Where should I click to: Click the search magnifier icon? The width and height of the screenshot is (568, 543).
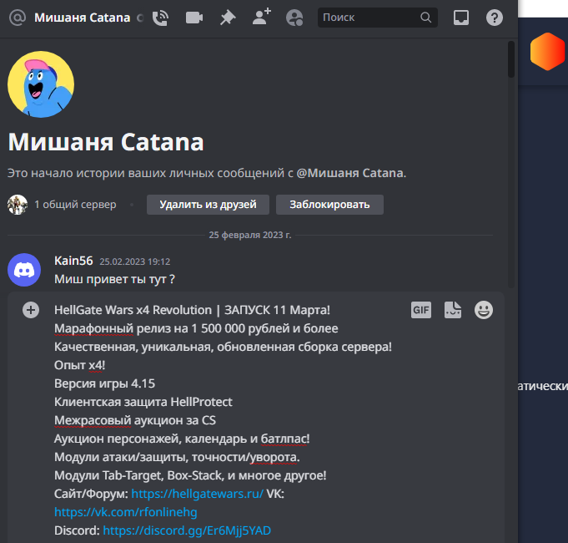tap(425, 18)
